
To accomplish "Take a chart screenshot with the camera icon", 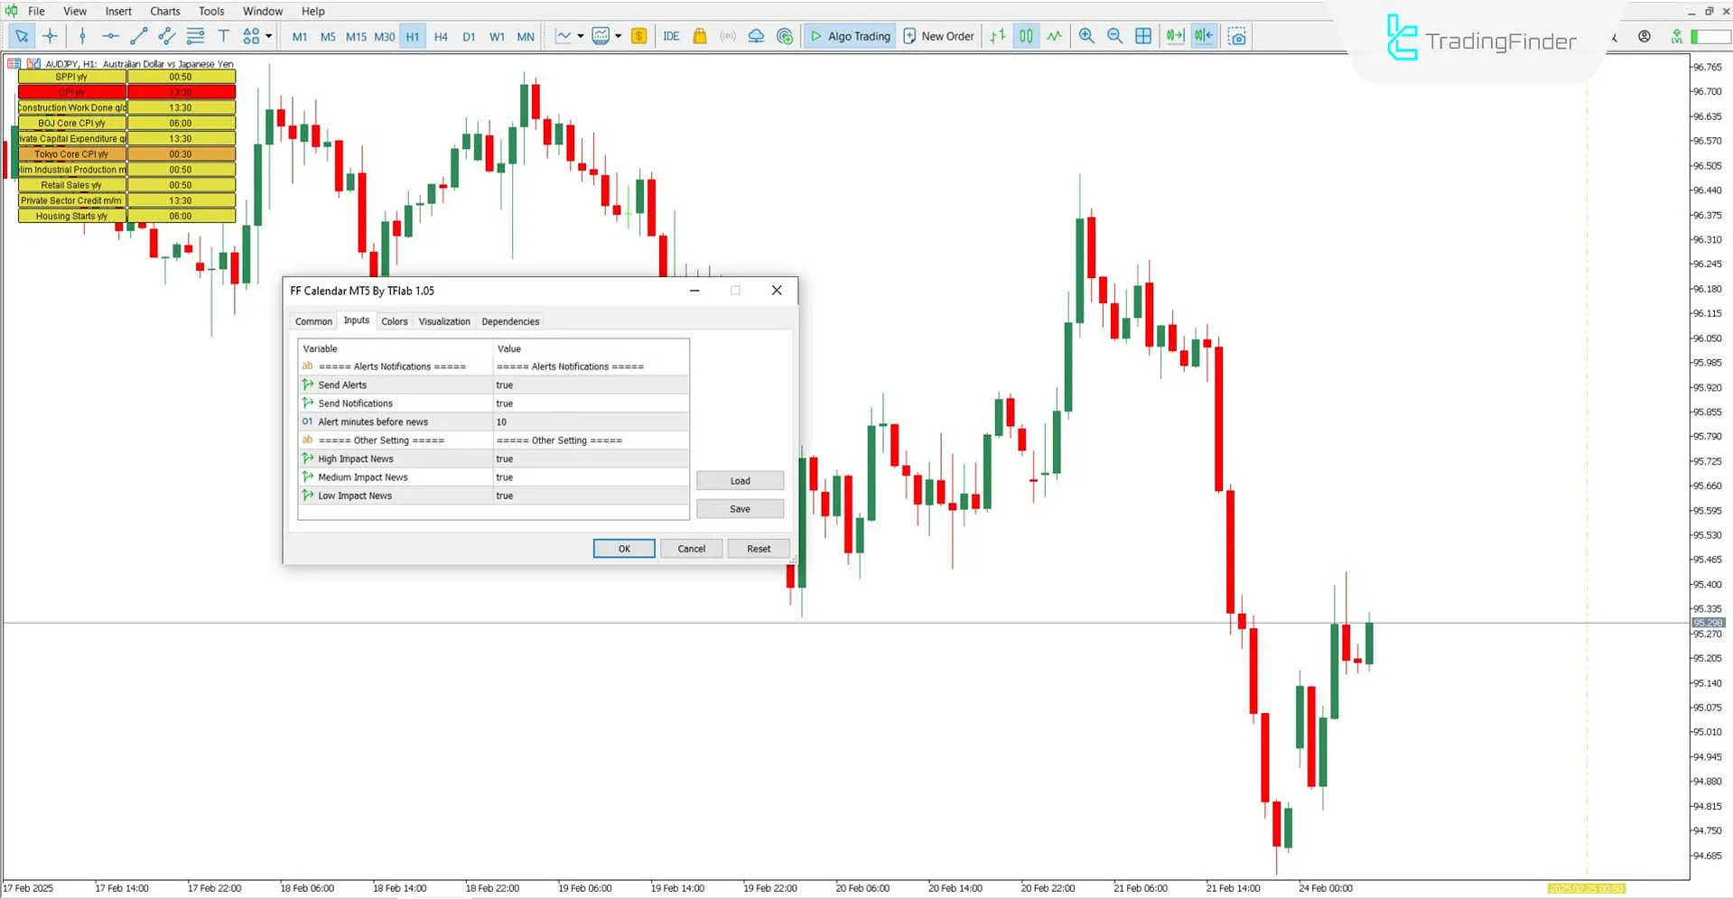I will click(x=1236, y=36).
